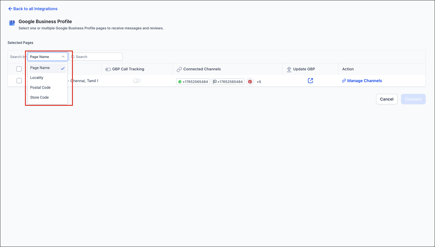Screen dimensions: 435x247
Task: Focus the Search input field
Action: pyautogui.click(x=96, y=57)
